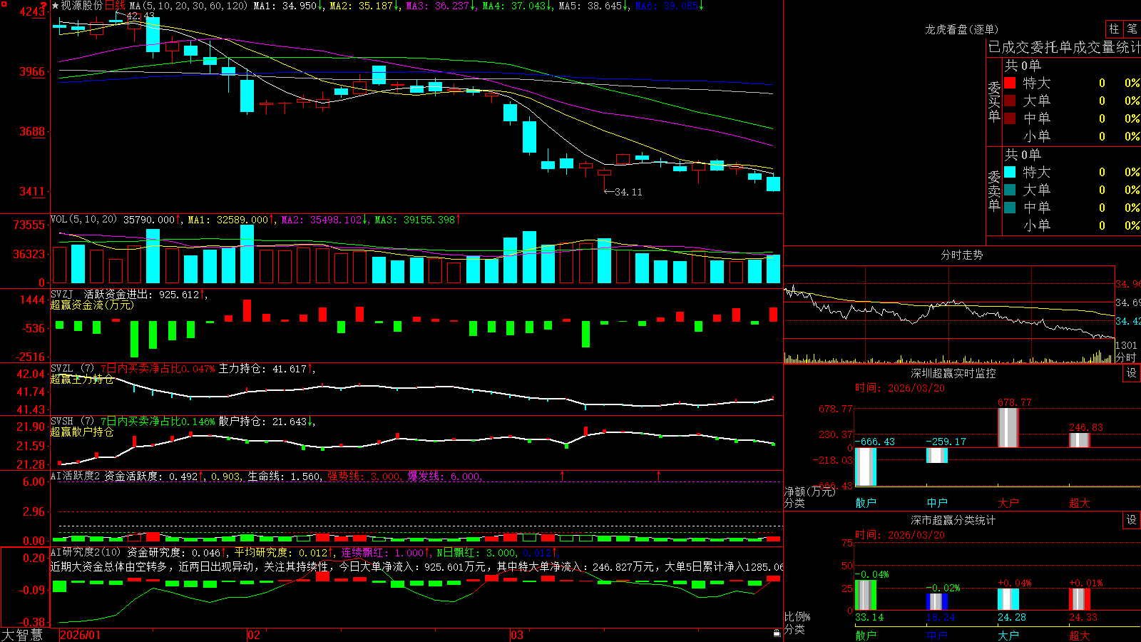The image size is (1141, 642).
Task: Click the yellow 超赢资金流(万元) label
Action: point(92,305)
